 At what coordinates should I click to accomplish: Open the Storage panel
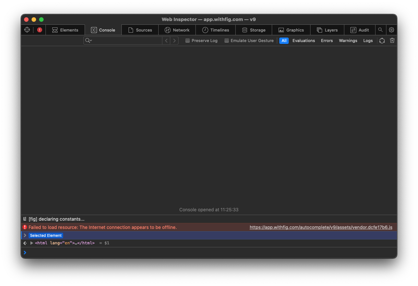coord(254,30)
